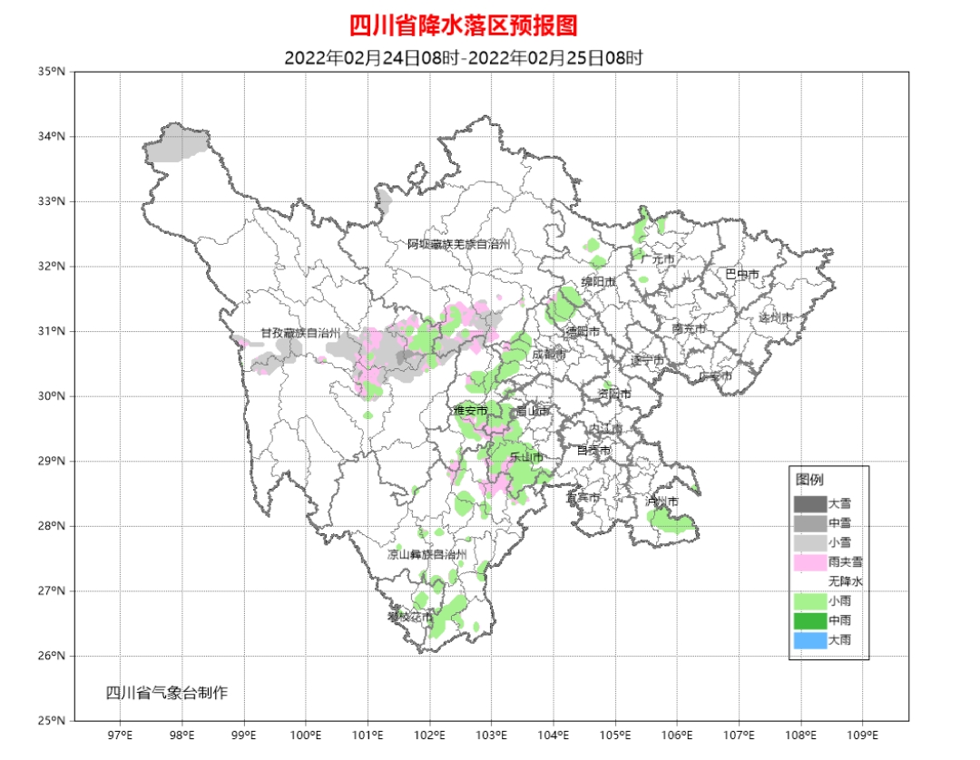Click the 巴中市 city label
The image size is (980, 760).
pyautogui.click(x=741, y=274)
